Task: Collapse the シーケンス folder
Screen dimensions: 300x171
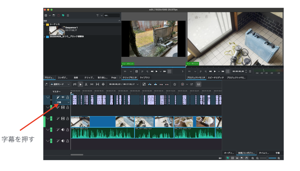Action: point(44,24)
